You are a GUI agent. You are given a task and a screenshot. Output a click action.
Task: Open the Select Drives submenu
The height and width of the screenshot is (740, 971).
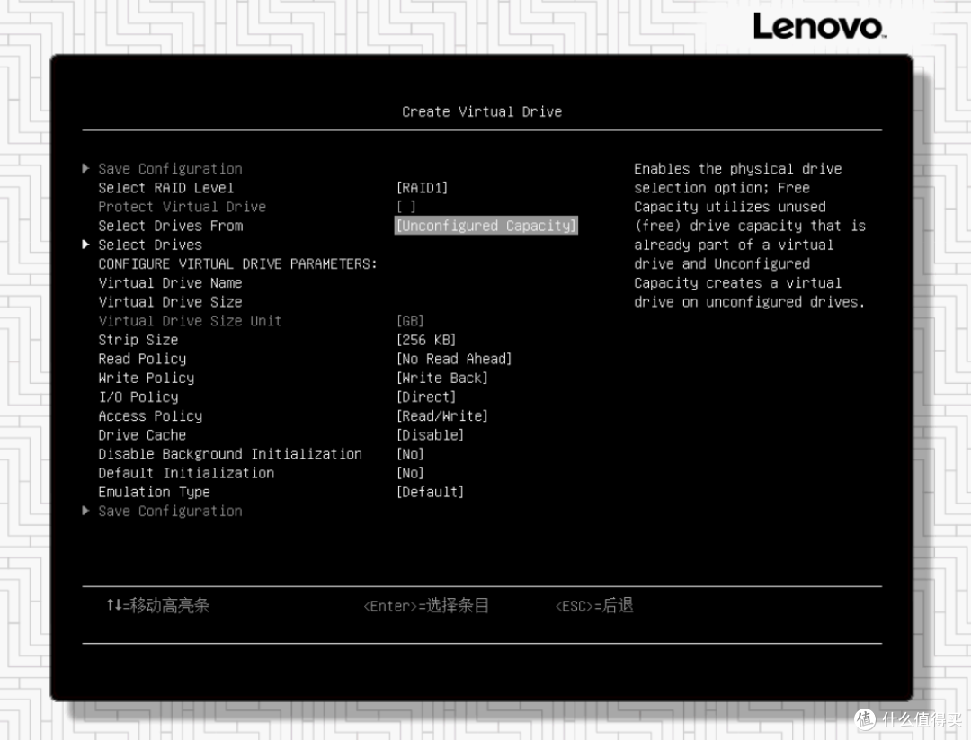(150, 245)
